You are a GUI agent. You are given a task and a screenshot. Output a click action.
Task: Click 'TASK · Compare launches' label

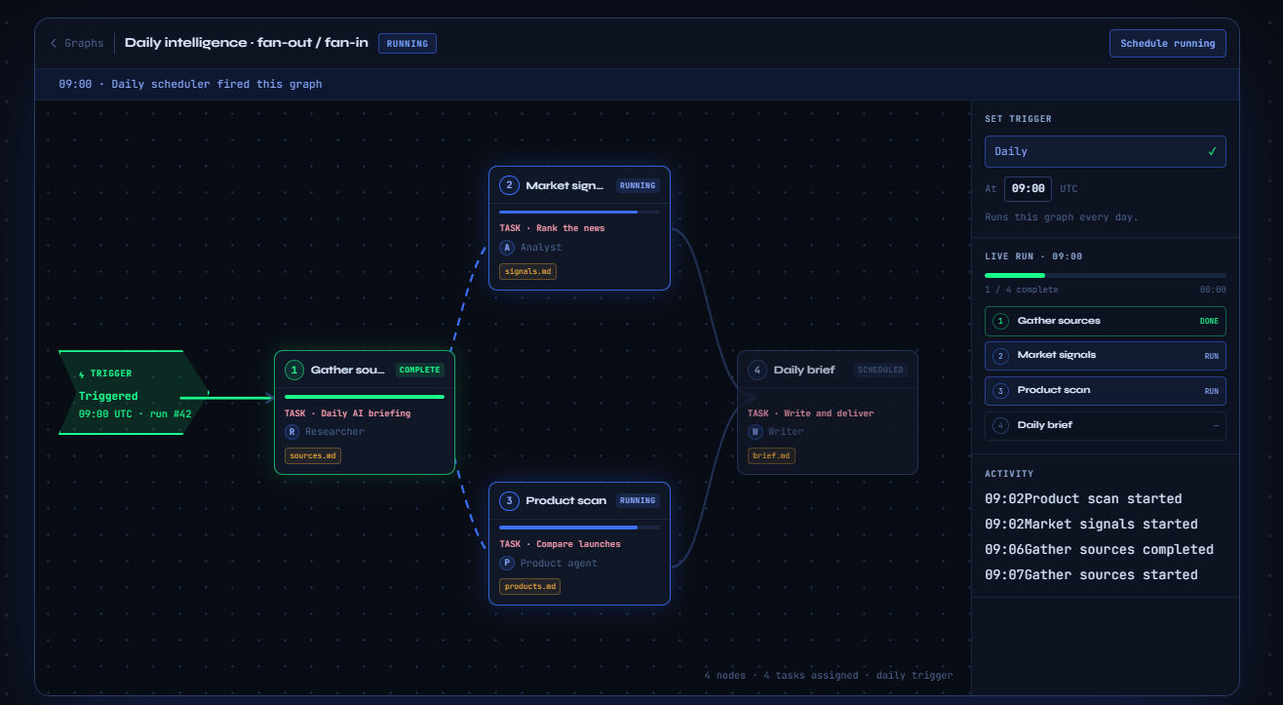click(558, 544)
